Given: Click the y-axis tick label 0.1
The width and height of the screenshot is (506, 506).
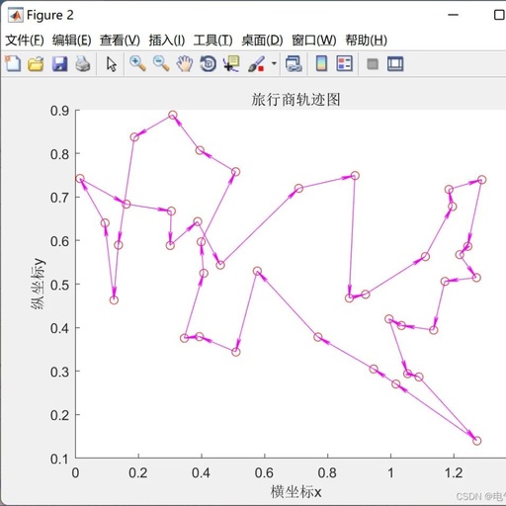Looking at the screenshot, I should (59, 459).
